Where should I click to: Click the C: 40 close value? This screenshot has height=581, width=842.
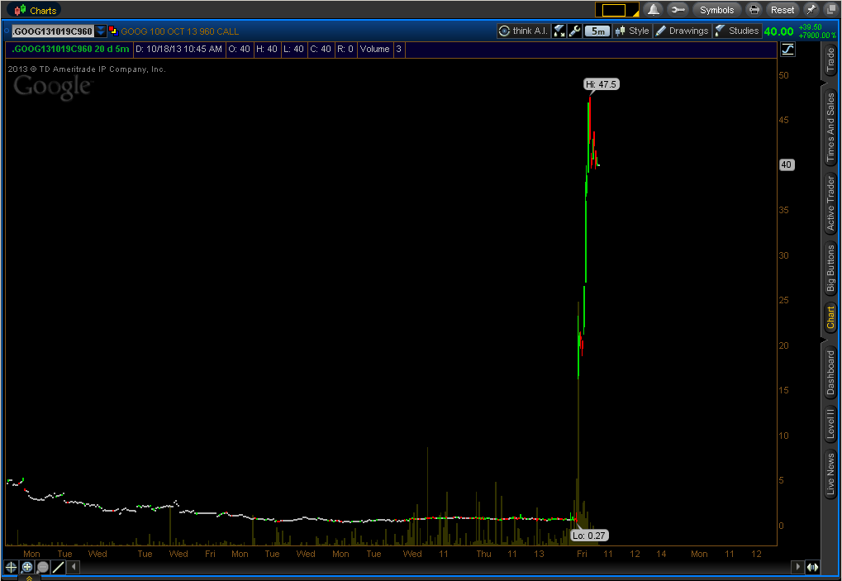(x=321, y=49)
